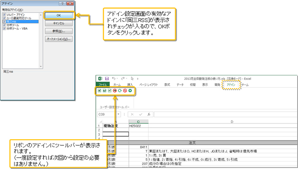Click the leftmost green sheet icon in add-in toolbar

coord(99,91)
